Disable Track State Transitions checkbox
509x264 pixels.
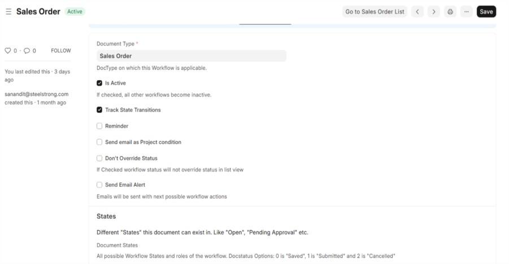[x=99, y=110]
